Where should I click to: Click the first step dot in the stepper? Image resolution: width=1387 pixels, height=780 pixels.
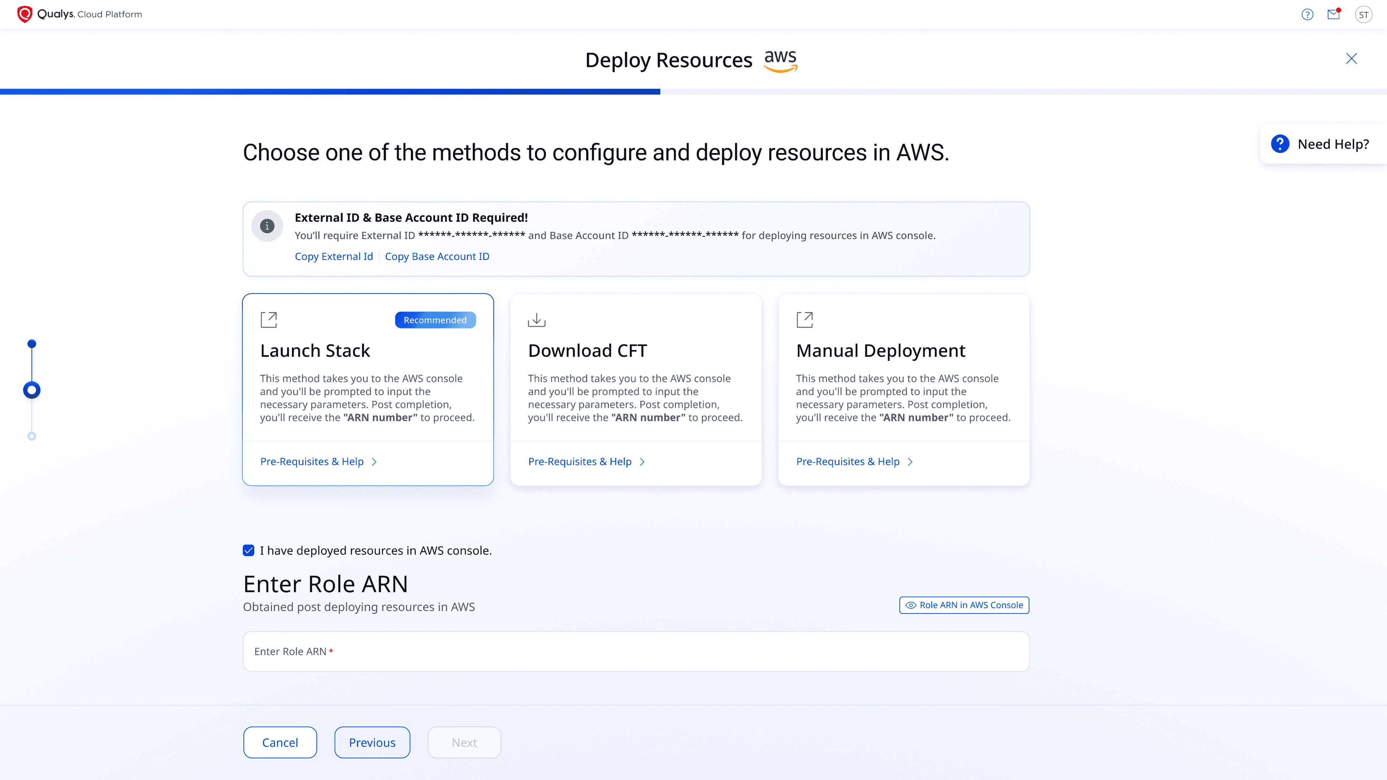tap(32, 343)
